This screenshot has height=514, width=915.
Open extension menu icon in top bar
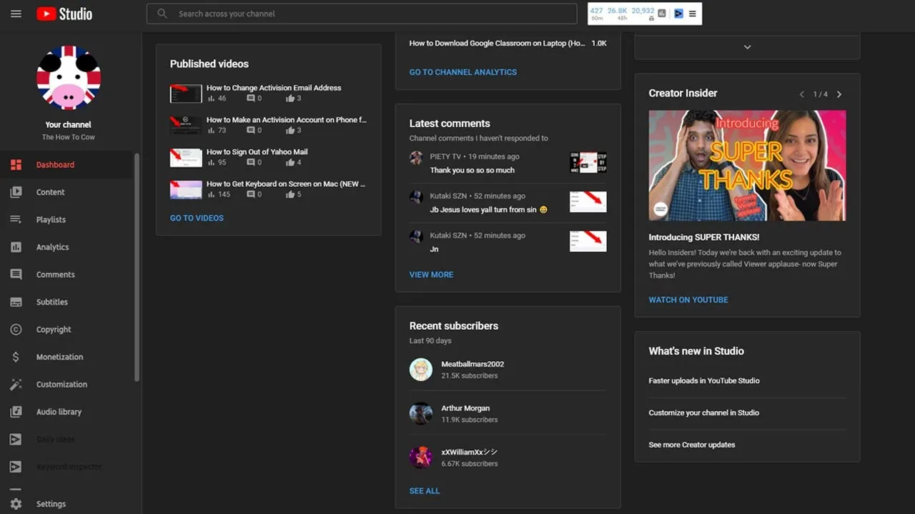692,14
